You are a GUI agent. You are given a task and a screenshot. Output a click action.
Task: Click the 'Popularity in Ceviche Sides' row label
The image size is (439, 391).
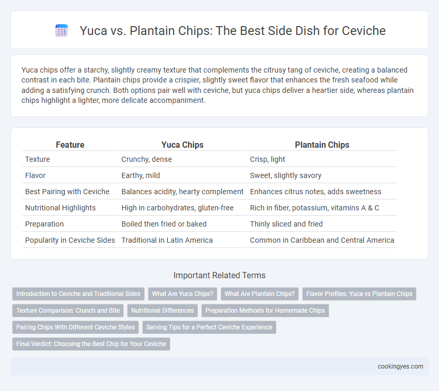(x=70, y=240)
